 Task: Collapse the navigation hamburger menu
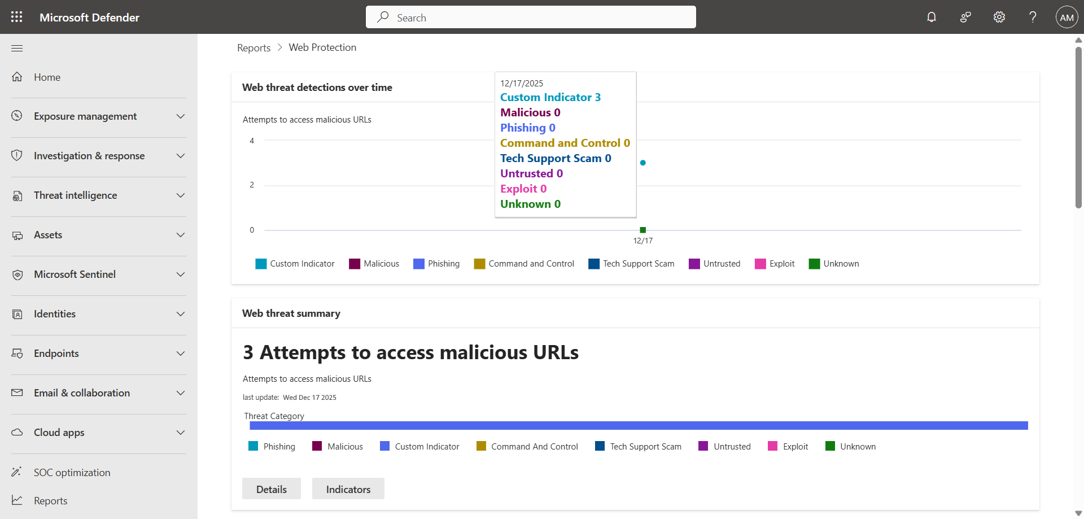coord(17,48)
